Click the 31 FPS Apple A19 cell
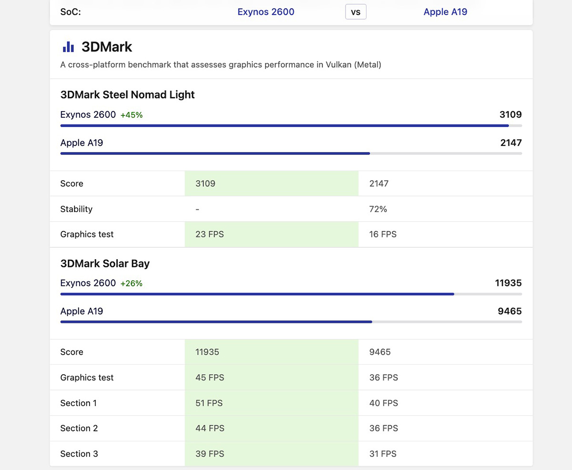This screenshot has height=470, width=572. [383, 454]
